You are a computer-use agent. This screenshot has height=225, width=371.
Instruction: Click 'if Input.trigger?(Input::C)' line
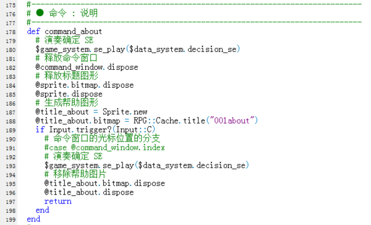coord(95,130)
